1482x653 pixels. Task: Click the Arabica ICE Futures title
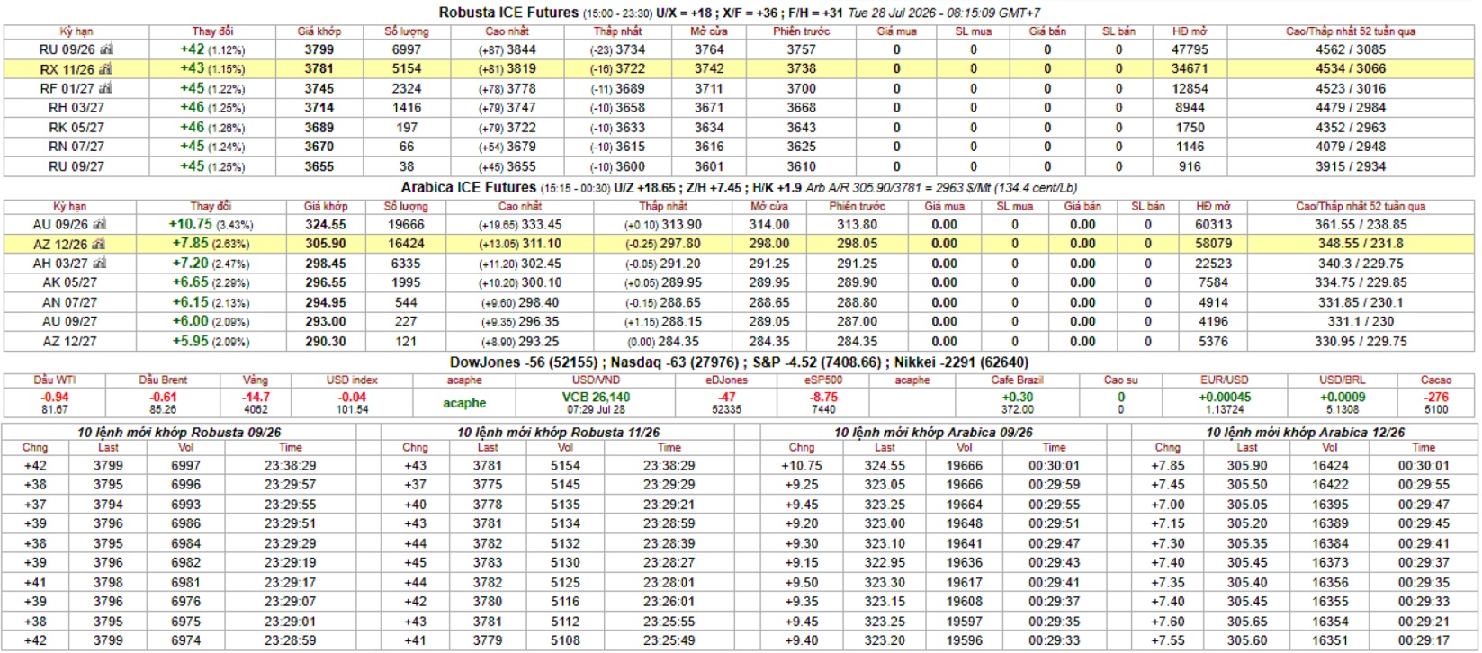[x=468, y=187]
